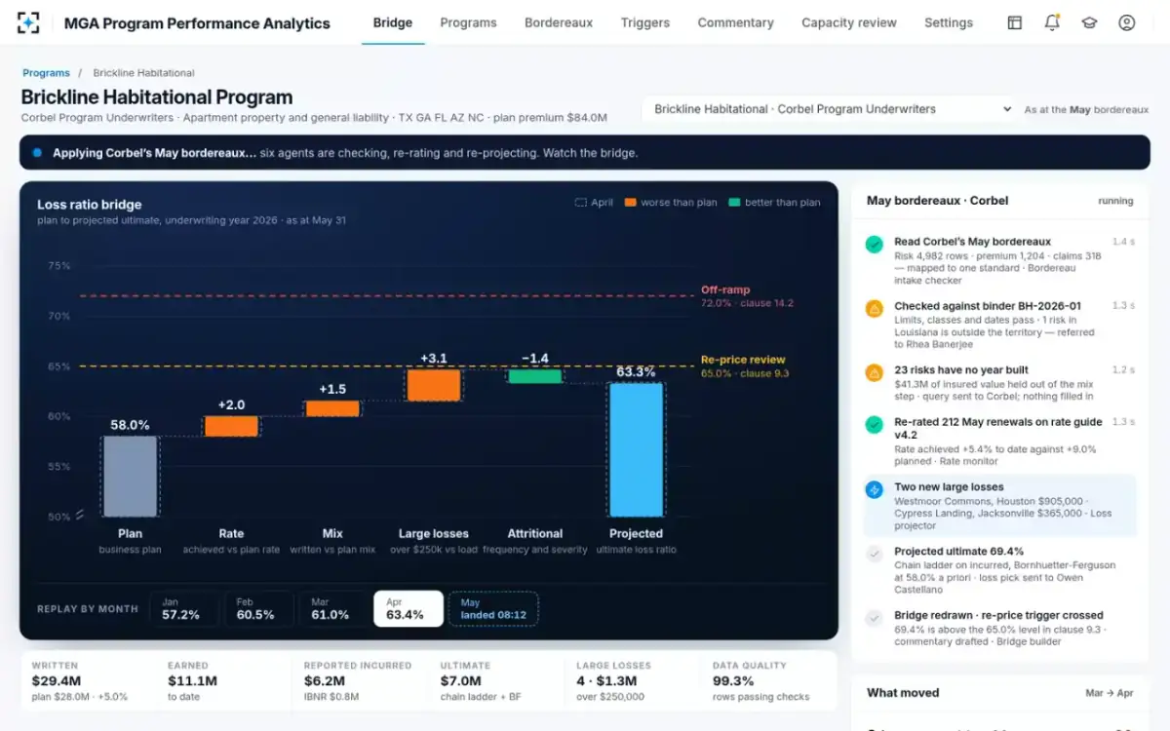Open the user account icon

pos(1127,22)
